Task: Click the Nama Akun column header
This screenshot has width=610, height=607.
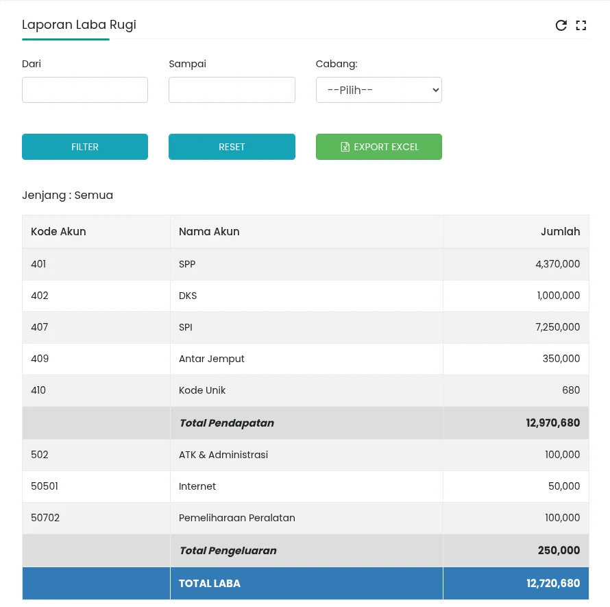Action: 209,232
